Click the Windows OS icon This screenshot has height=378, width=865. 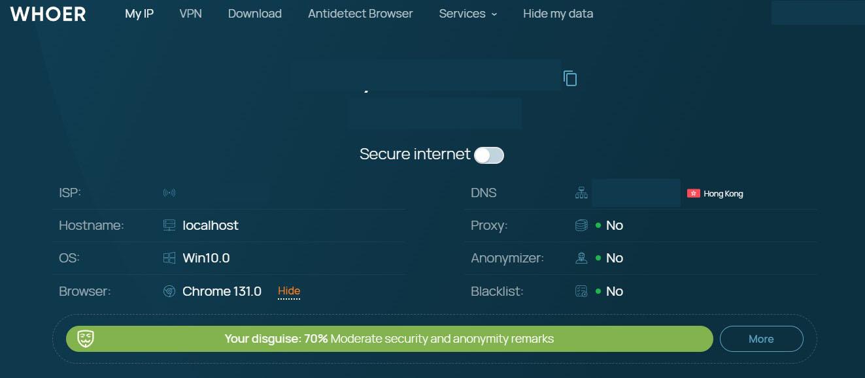(x=169, y=258)
